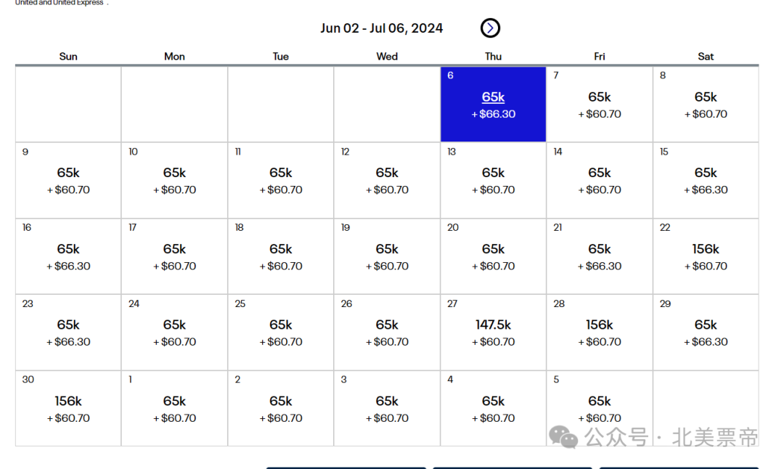
Task: Select June 28 156k fare cell
Action: [x=600, y=332]
